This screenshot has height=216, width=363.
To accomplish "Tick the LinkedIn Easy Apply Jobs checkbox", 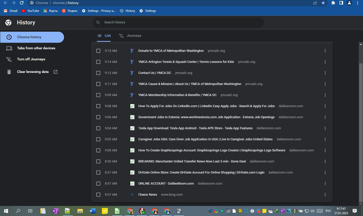I will point(98,106).
